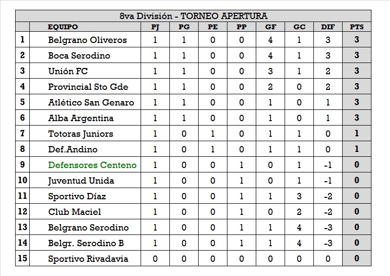The width and height of the screenshot is (390, 276).
Task: Click the Boca Serodino team name
Action: [79, 56]
